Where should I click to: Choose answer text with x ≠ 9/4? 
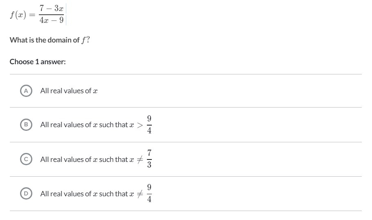click(96, 193)
